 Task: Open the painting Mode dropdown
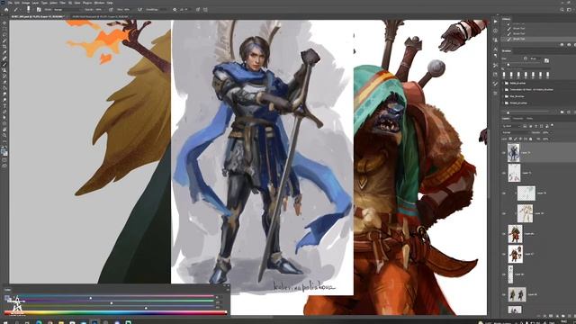point(67,10)
